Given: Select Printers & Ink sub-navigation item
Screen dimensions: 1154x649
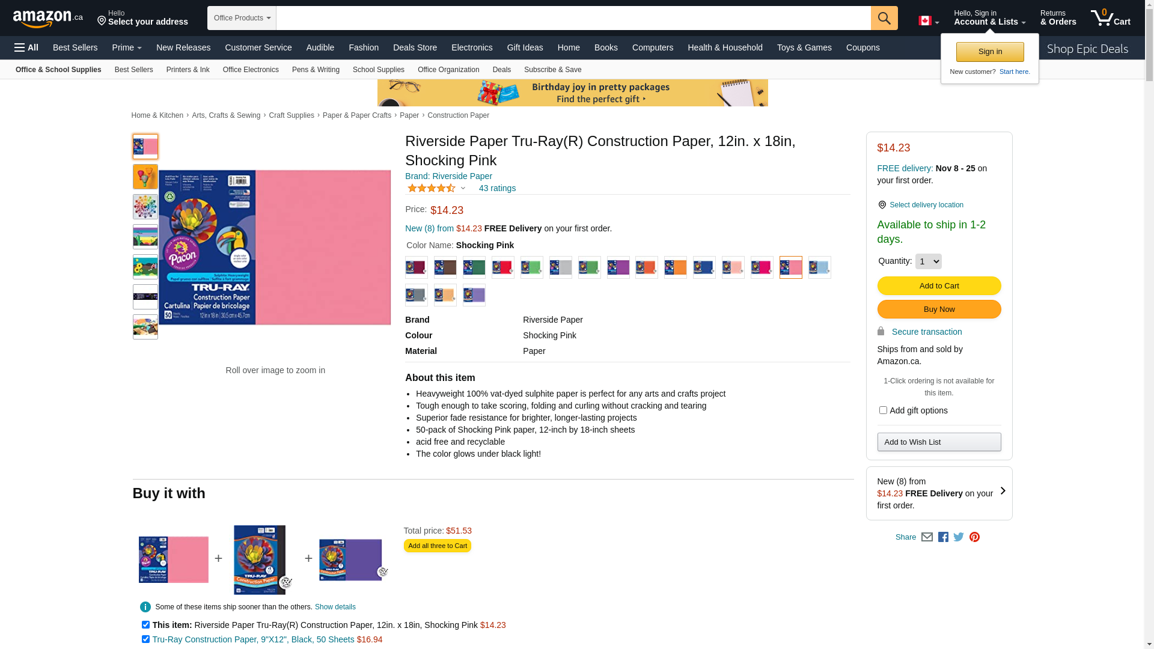Looking at the screenshot, I should tap(188, 70).
